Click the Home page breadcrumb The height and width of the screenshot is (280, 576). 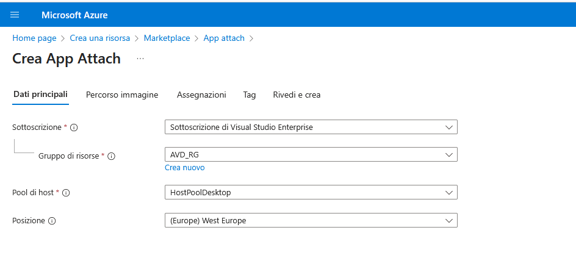point(35,38)
